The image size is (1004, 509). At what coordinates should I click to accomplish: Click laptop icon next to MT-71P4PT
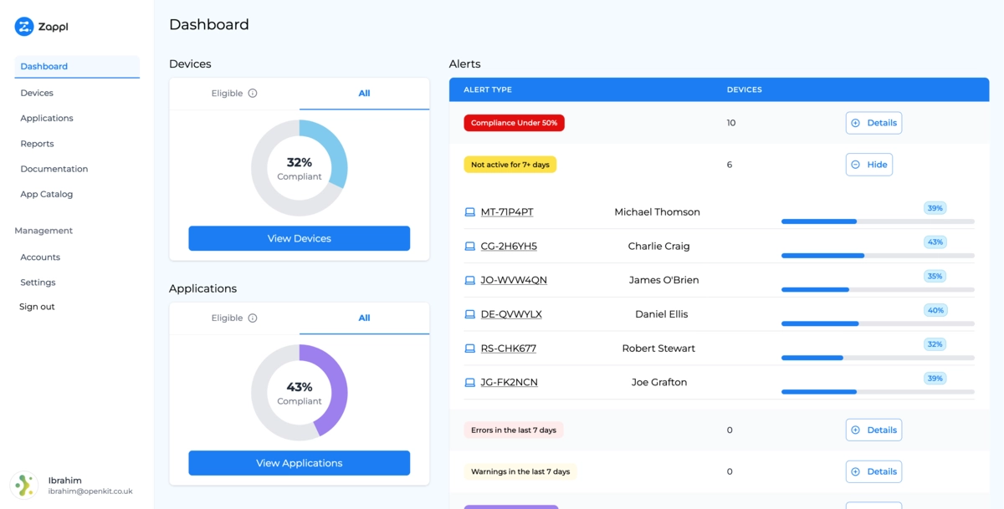point(469,212)
